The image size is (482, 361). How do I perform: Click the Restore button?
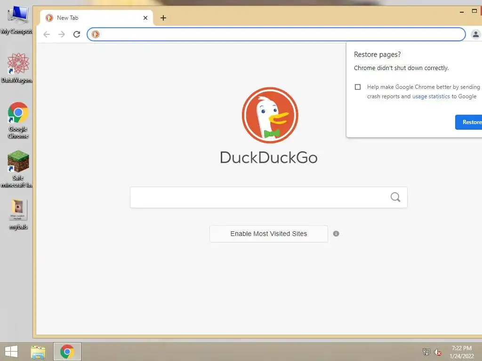[x=468, y=122]
